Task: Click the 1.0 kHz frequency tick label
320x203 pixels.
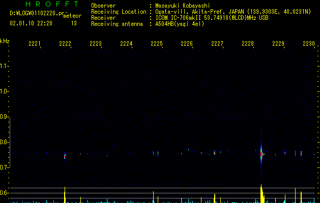Action: (4, 91)
